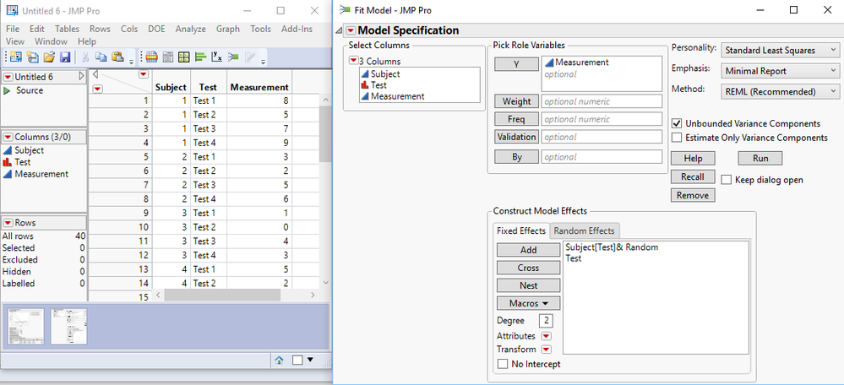Viewport: 844px width, 385px height.
Task: Click the New Data Table toolbar icon
Action: (x=16, y=57)
